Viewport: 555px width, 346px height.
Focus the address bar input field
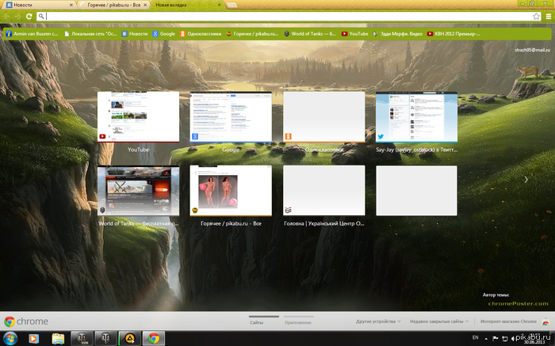pos(289,17)
